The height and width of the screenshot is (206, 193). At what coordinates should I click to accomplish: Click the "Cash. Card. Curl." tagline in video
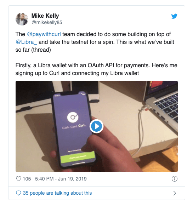point(74,126)
